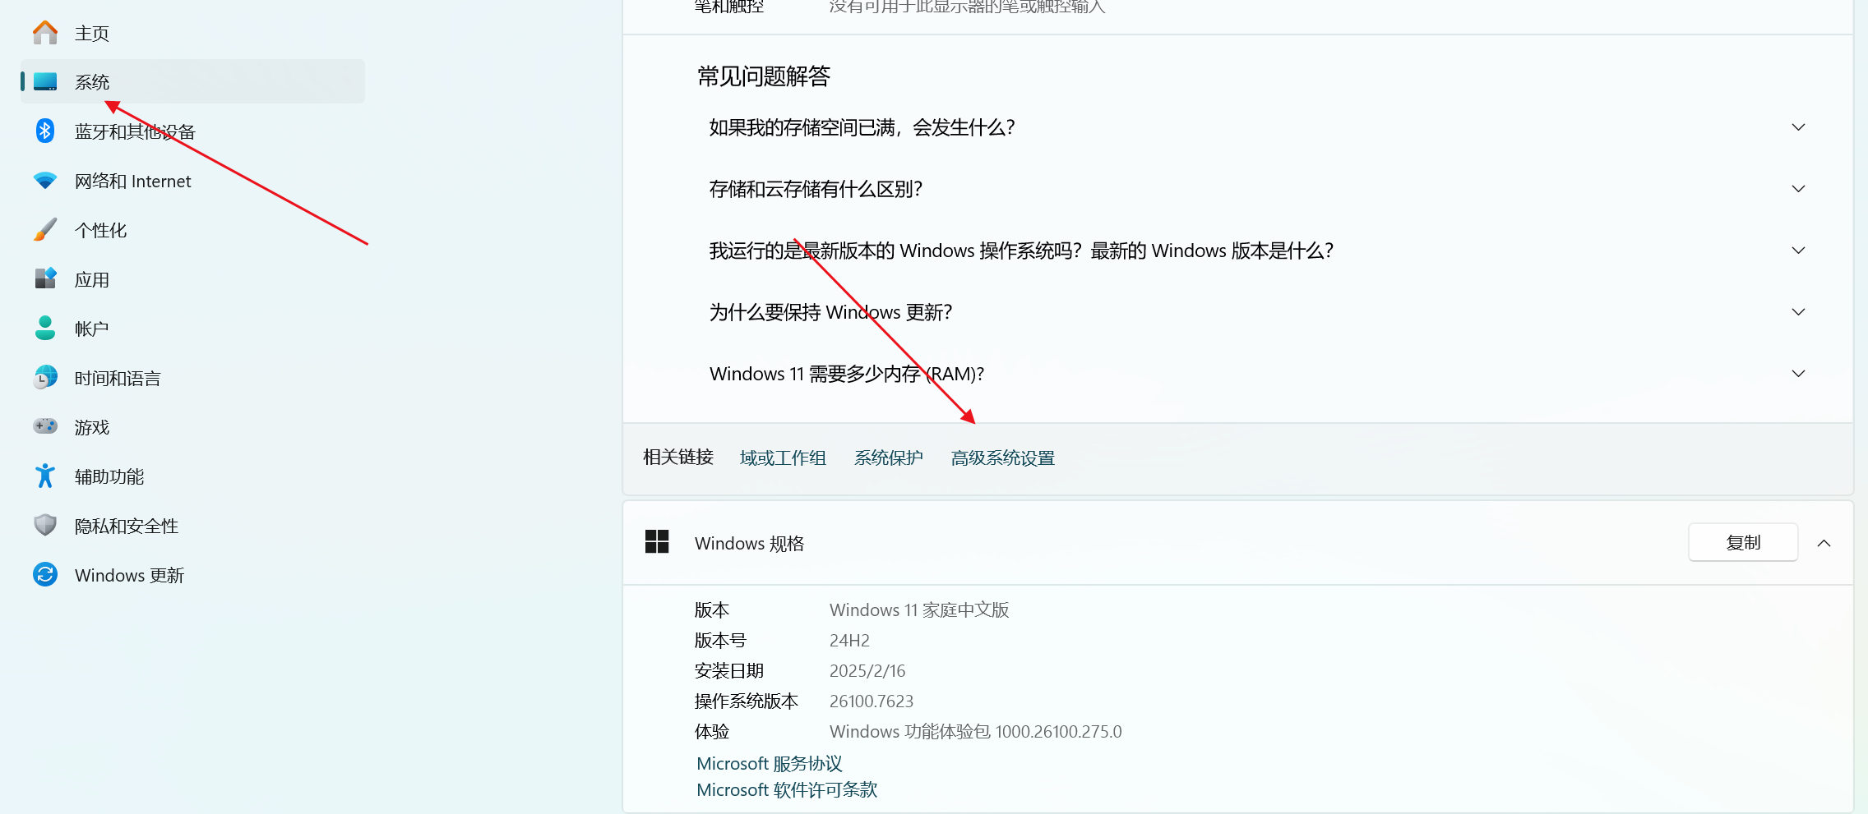Open Windows 更新 settings page
Image resolution: width=1868 pixels, height=814 pixels.
pos(192,575)
